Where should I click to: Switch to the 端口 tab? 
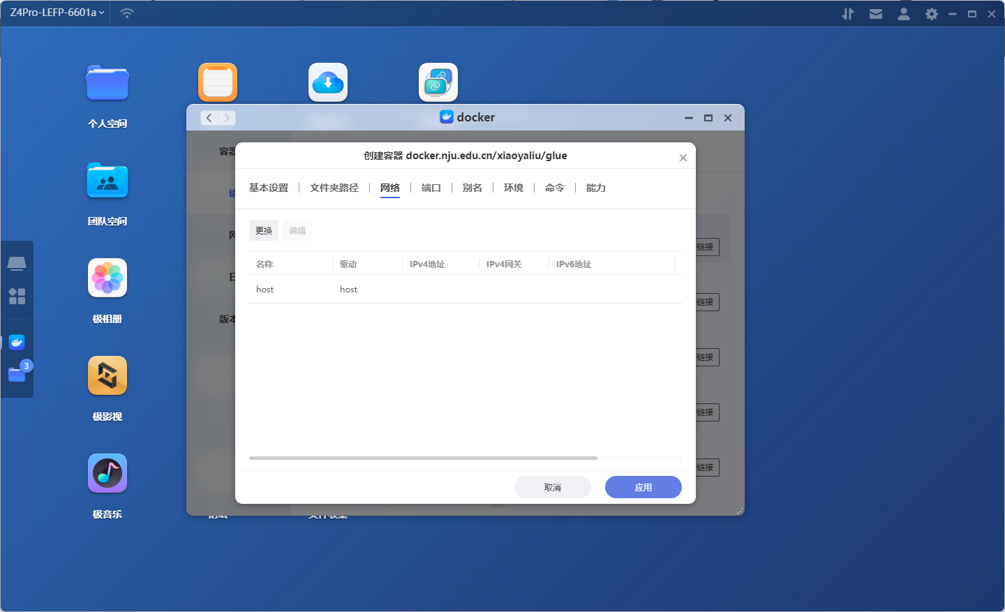pyautogui.click(x=431, y=188)
